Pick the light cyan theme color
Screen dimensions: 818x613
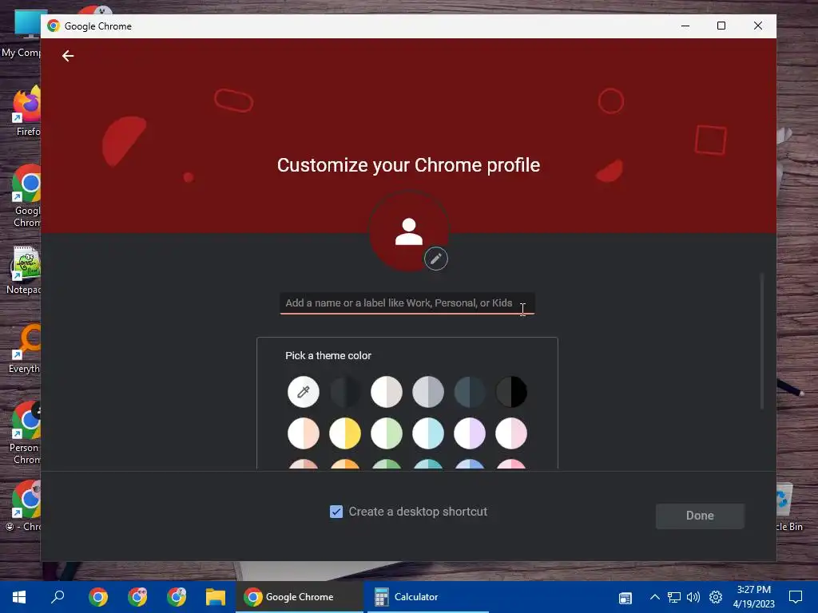coord(428,433)
